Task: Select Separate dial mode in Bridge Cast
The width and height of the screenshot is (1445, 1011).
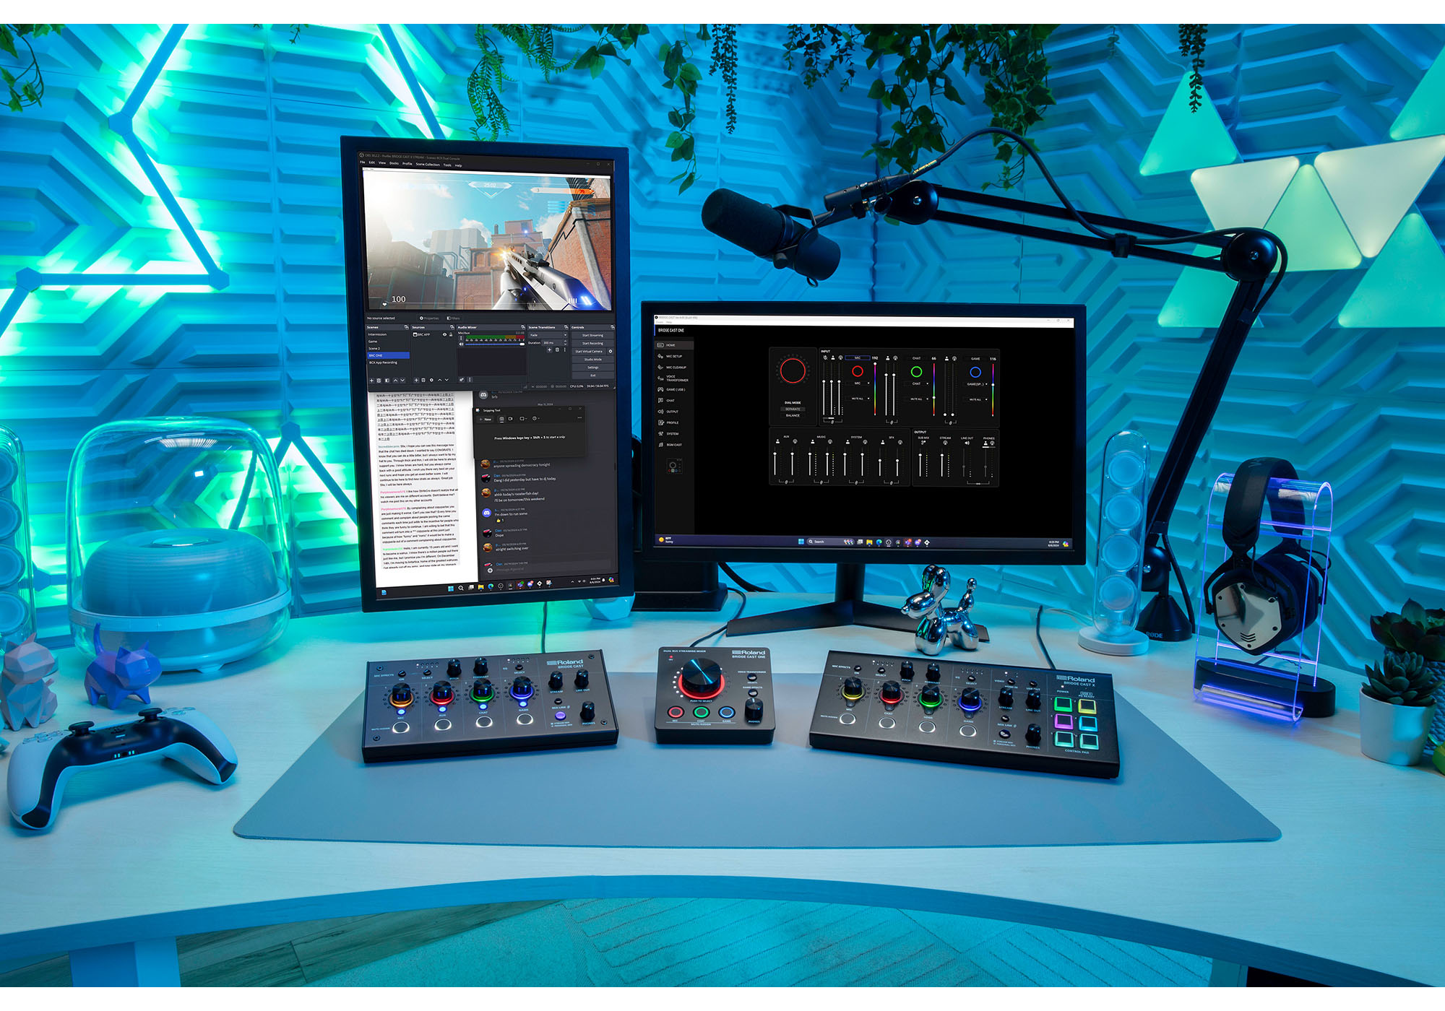Action: click(x=793, y=409)
